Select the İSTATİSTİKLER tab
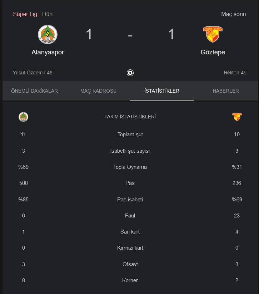This screenshot has width=259, height=294. click(x=162, y=91)
